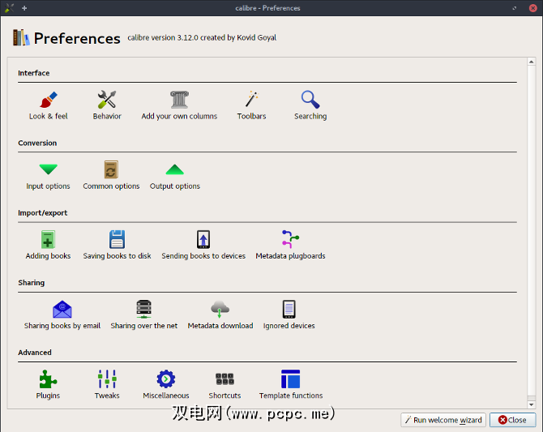Open Metadata download settings

(220, 310)
